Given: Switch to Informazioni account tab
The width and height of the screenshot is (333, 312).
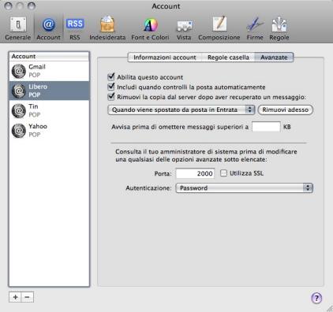Looking at the screenshot, I should pyautogui.click(x=165, y=58).
